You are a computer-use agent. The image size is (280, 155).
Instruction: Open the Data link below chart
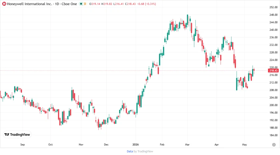(130, 151)
